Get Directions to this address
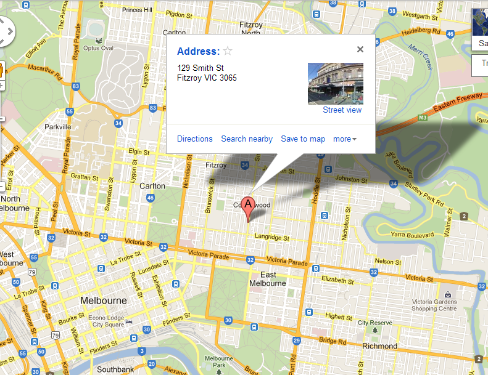This screenshot has width=488, height=375. click(195, 139)
